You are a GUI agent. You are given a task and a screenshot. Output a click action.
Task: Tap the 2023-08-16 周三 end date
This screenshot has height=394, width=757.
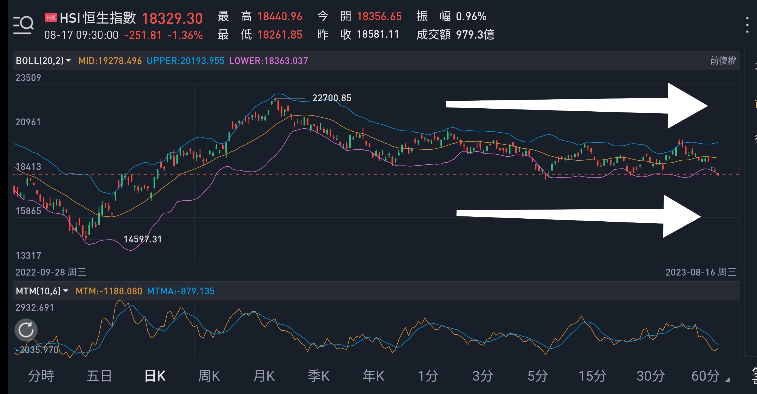pos(701,272)
